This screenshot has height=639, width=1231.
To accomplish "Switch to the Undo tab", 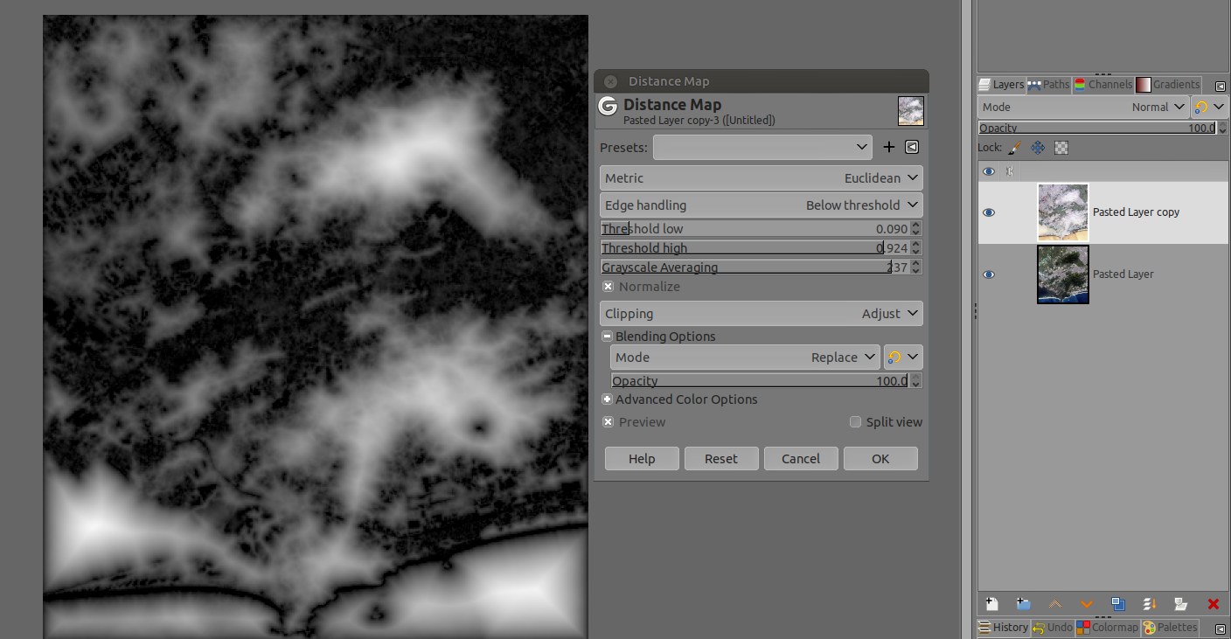I will point(1053,628).
